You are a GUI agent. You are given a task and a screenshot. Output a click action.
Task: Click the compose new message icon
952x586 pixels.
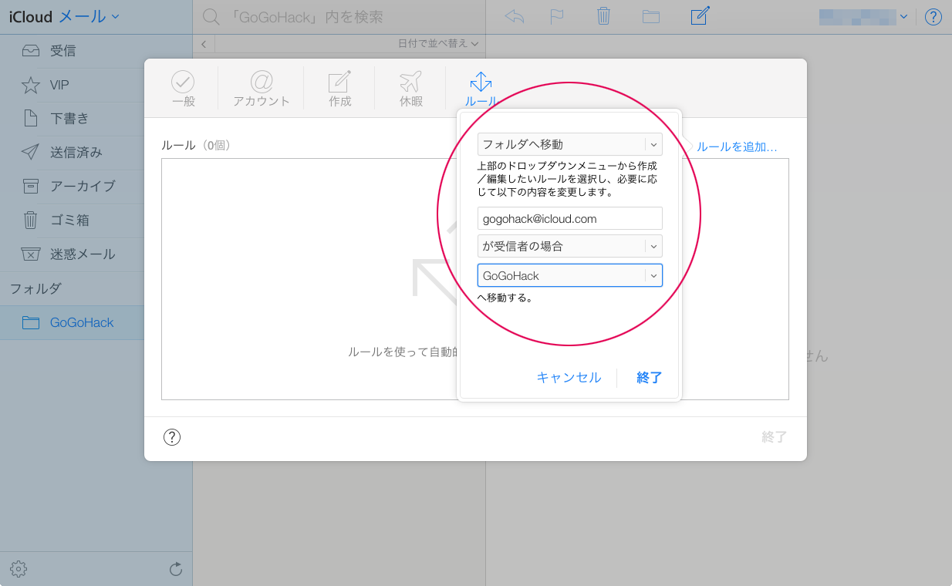(x=700, y=15)
